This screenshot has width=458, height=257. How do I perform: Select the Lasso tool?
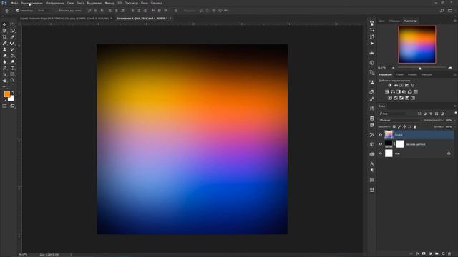click(x=4, y=31)
